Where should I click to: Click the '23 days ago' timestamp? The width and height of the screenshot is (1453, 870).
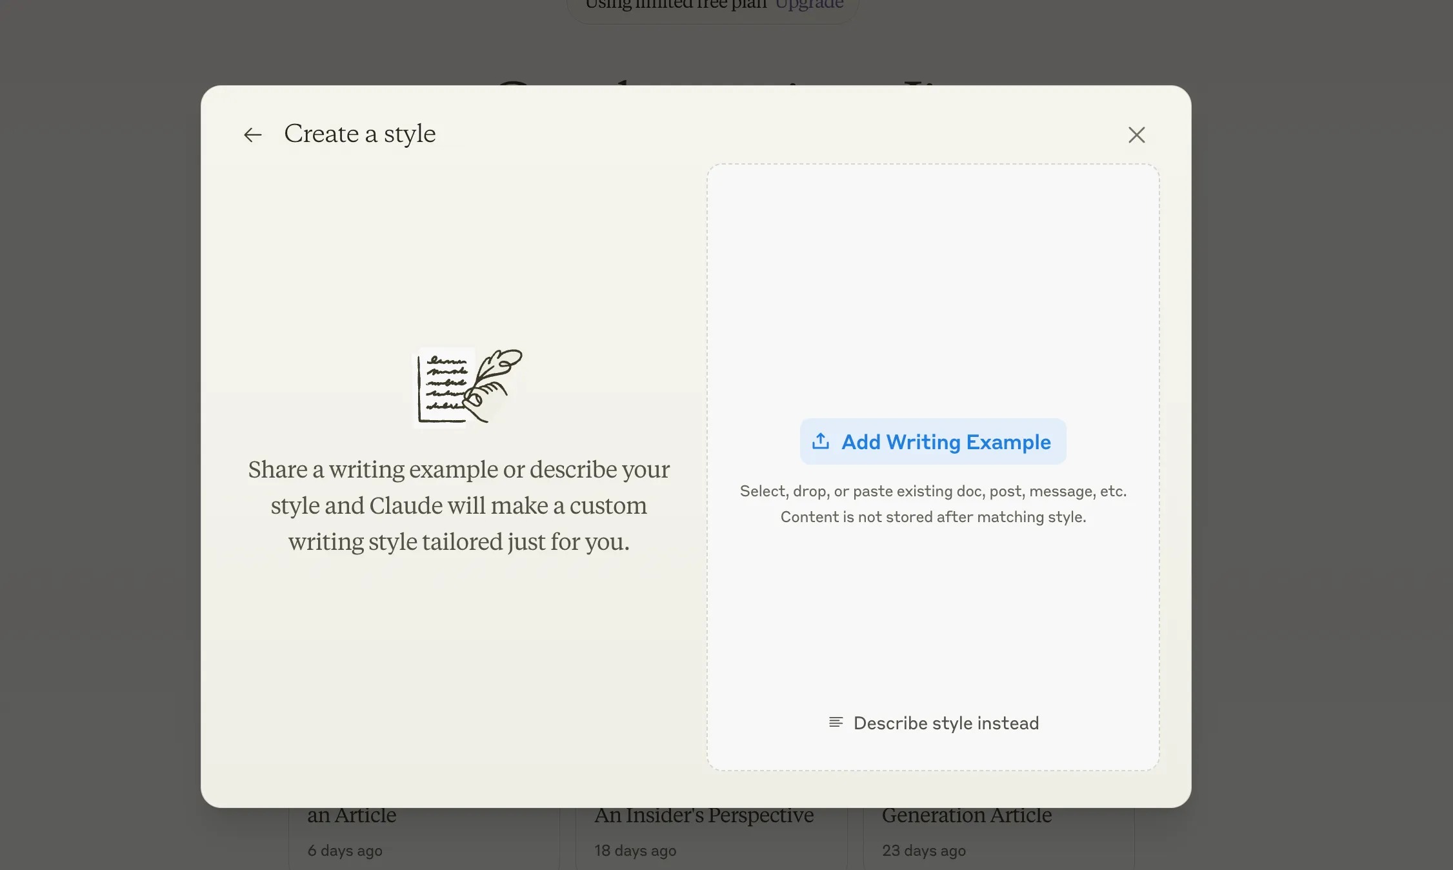[x=923, y=851]
